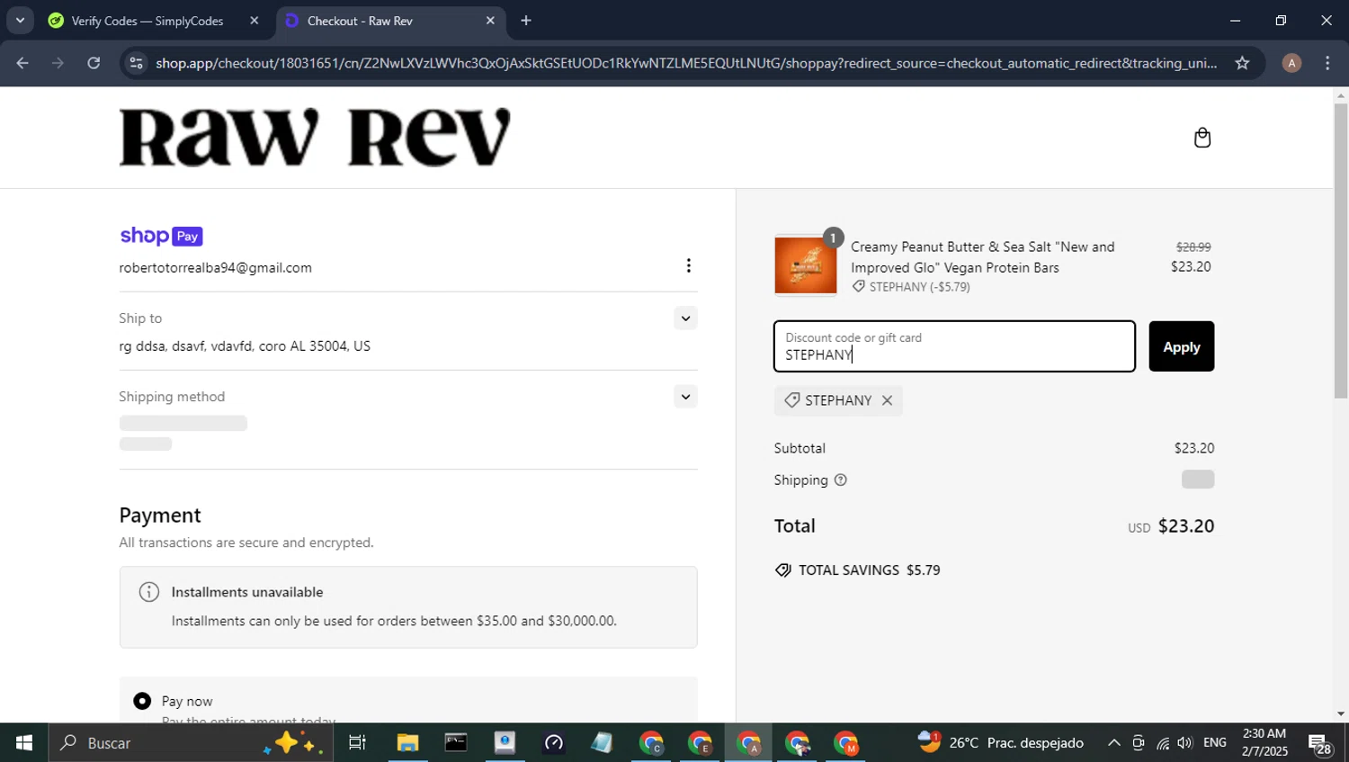Focus the discount code or gift card field
This screenshot has height=762, width=1349.
(x=954, y=346)
